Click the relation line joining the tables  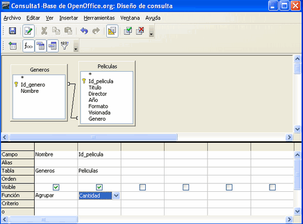coord(73,101)
